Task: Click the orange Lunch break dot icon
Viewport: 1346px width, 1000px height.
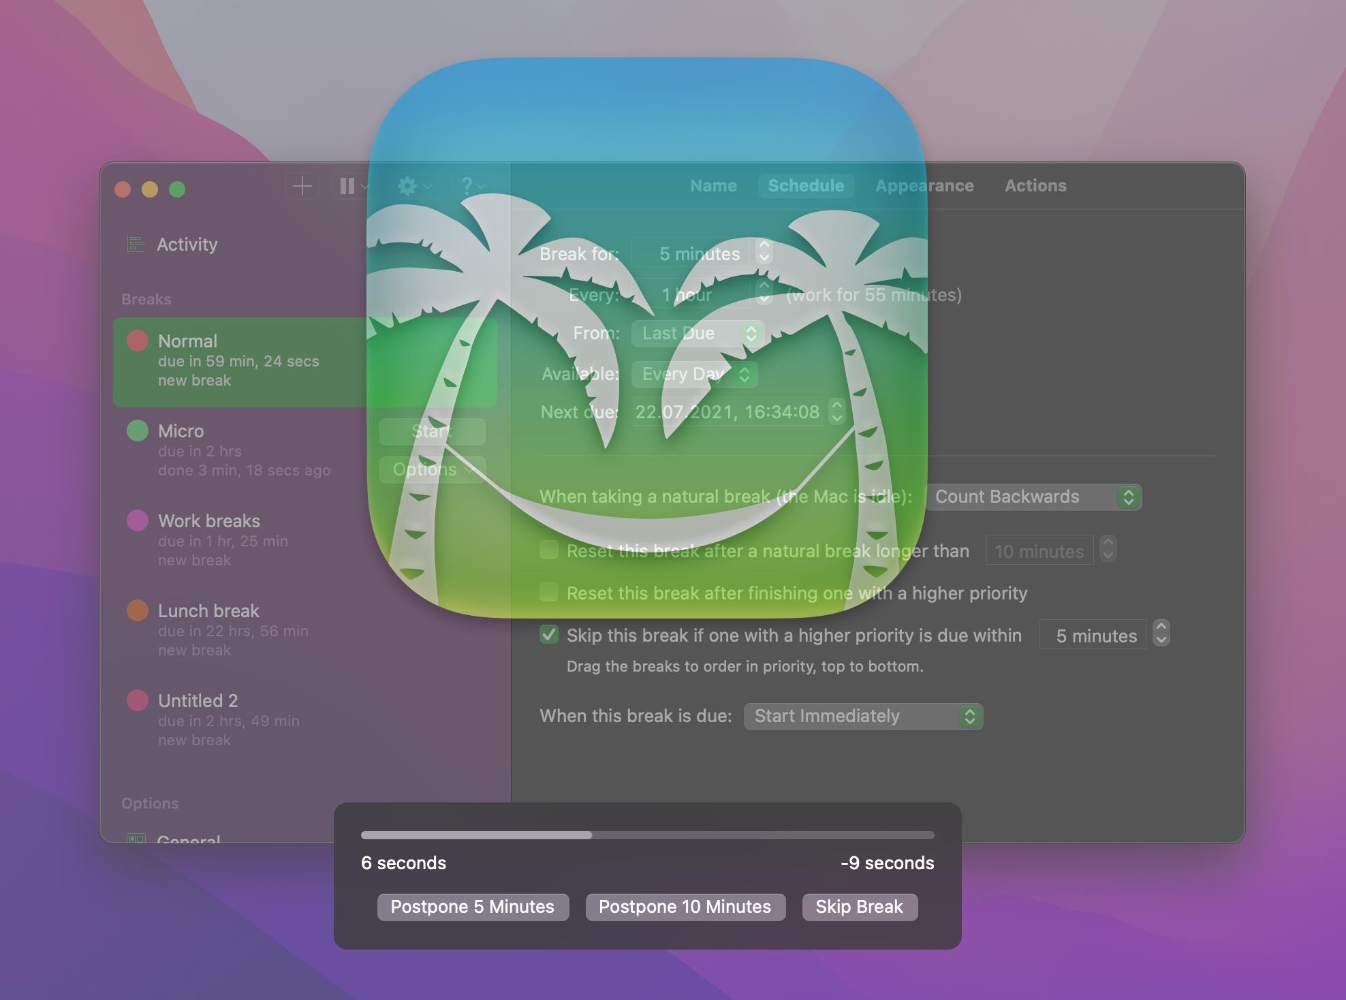Action: 138,610
